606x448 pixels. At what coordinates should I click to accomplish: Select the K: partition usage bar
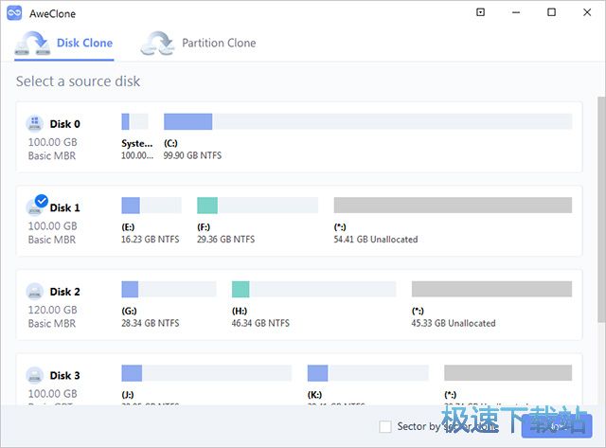coord(368,373)
